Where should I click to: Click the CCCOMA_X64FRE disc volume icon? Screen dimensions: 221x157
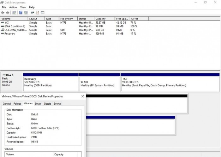point(3,30)
